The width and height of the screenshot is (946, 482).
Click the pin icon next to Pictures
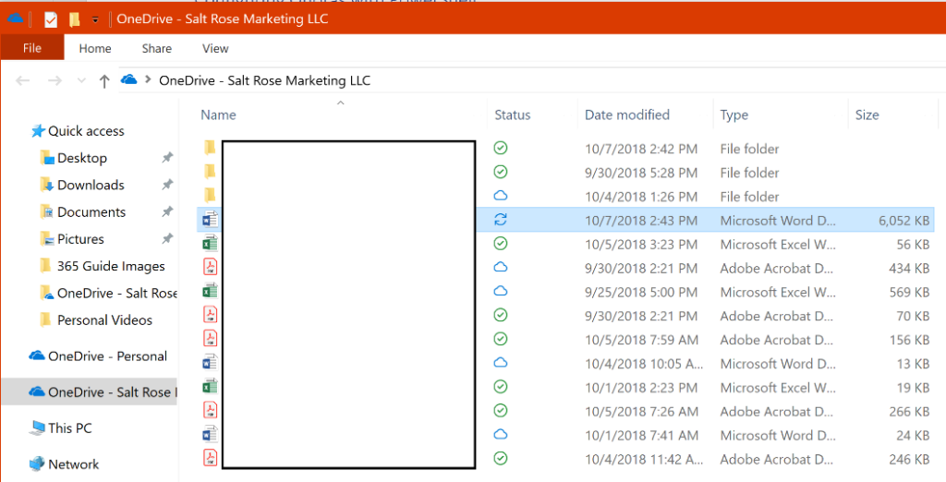(x=167, y=239)
